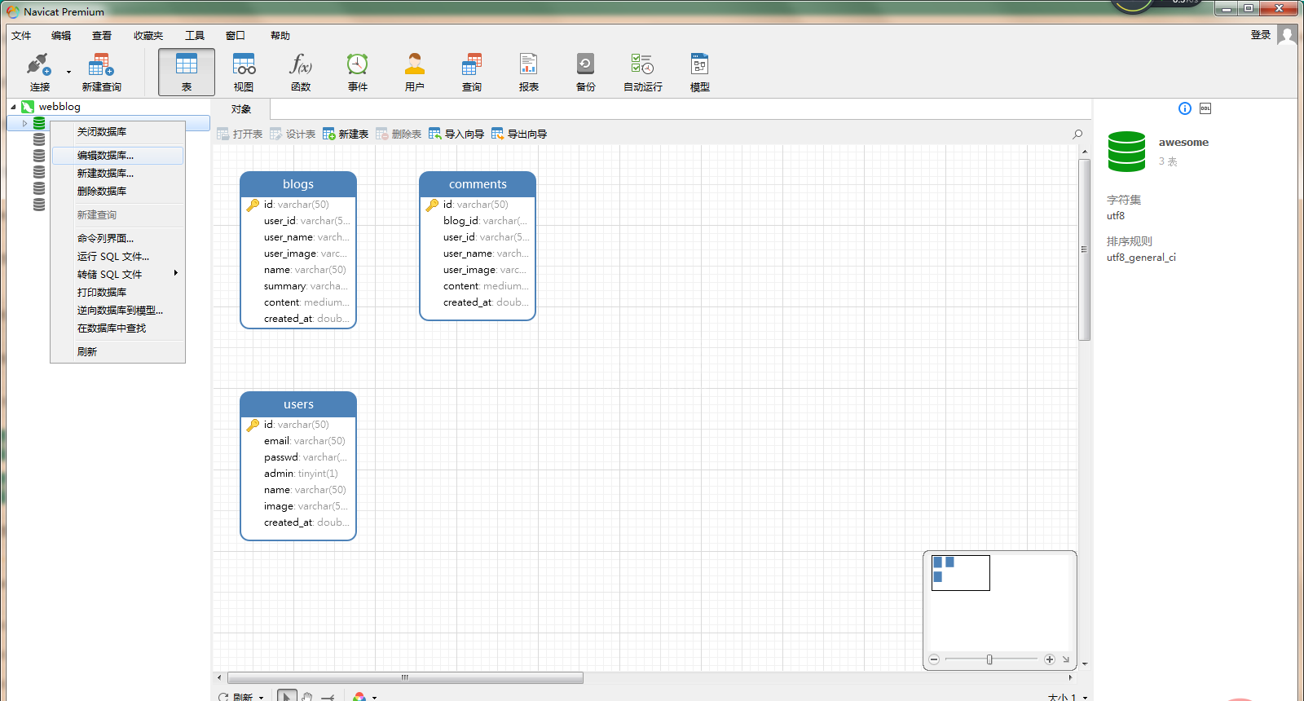Screen dimensions: 1304x701
Task: Click the user avatar icon
Action: 1287,35
